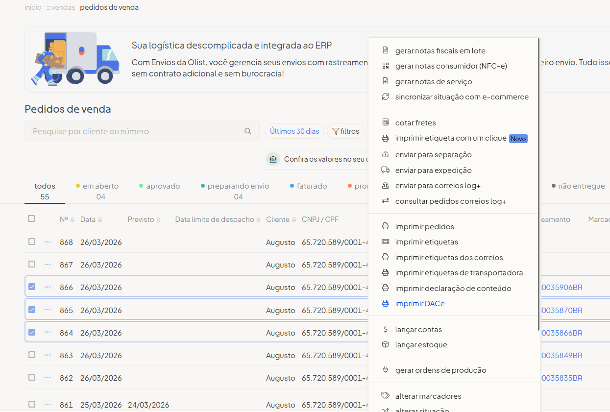610x412 pixels.
Task: Click the search field Pesquise por cliente ou número
Action: 142,131
